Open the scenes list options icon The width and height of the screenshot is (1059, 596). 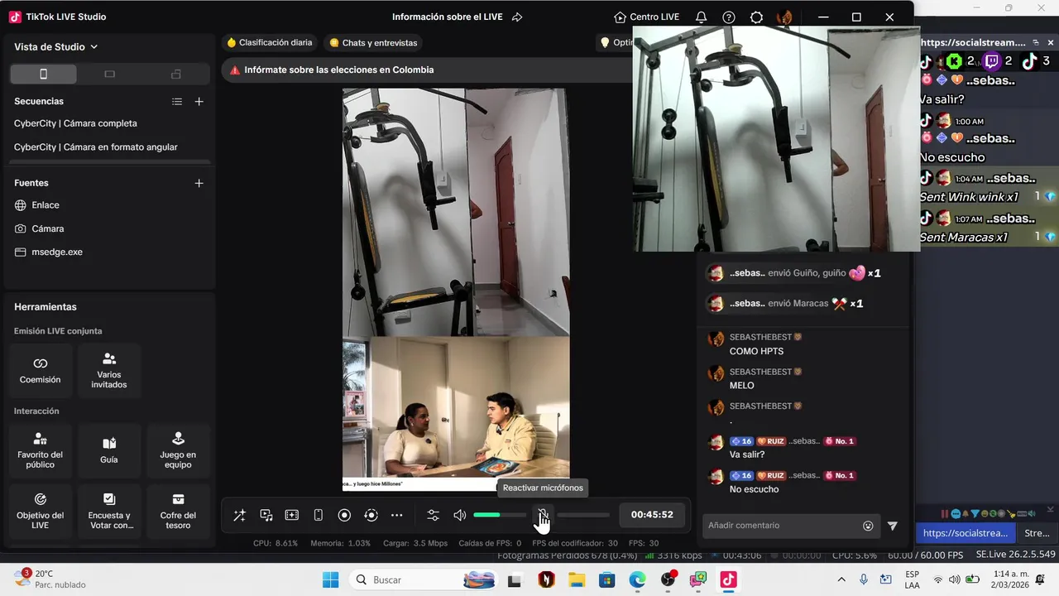(177, 101)
